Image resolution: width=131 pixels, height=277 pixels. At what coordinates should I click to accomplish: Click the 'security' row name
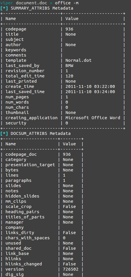click(x=16, y=123)
